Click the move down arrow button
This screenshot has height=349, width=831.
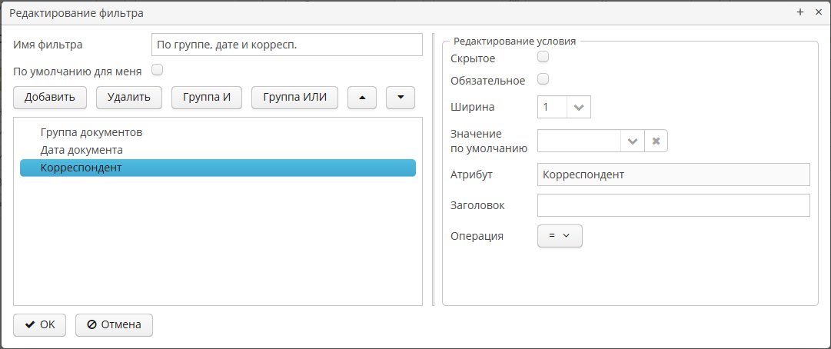click(x=400, y=98)
